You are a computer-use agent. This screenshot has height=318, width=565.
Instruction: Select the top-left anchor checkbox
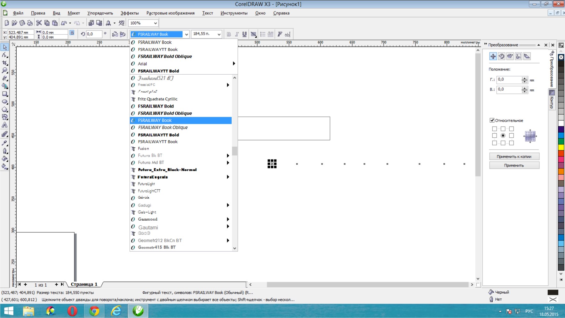coord(495,129)
